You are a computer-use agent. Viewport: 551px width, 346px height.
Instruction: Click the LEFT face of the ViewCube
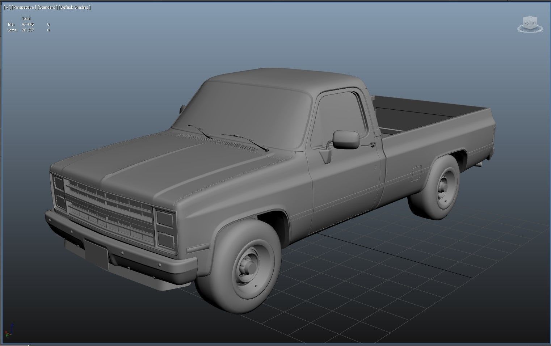coord(534,24)
